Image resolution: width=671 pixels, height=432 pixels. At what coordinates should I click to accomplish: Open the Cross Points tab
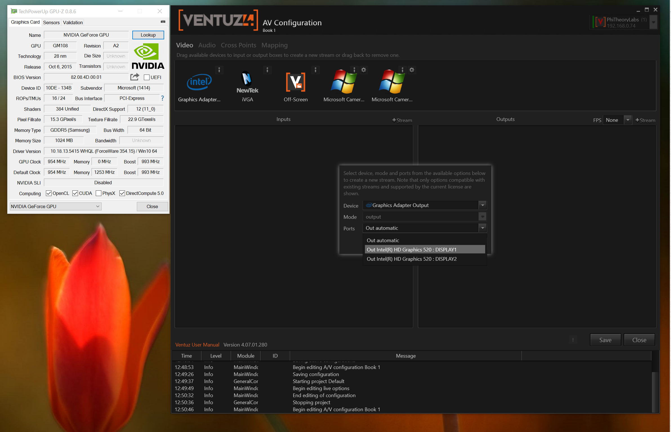pos(238,45)
